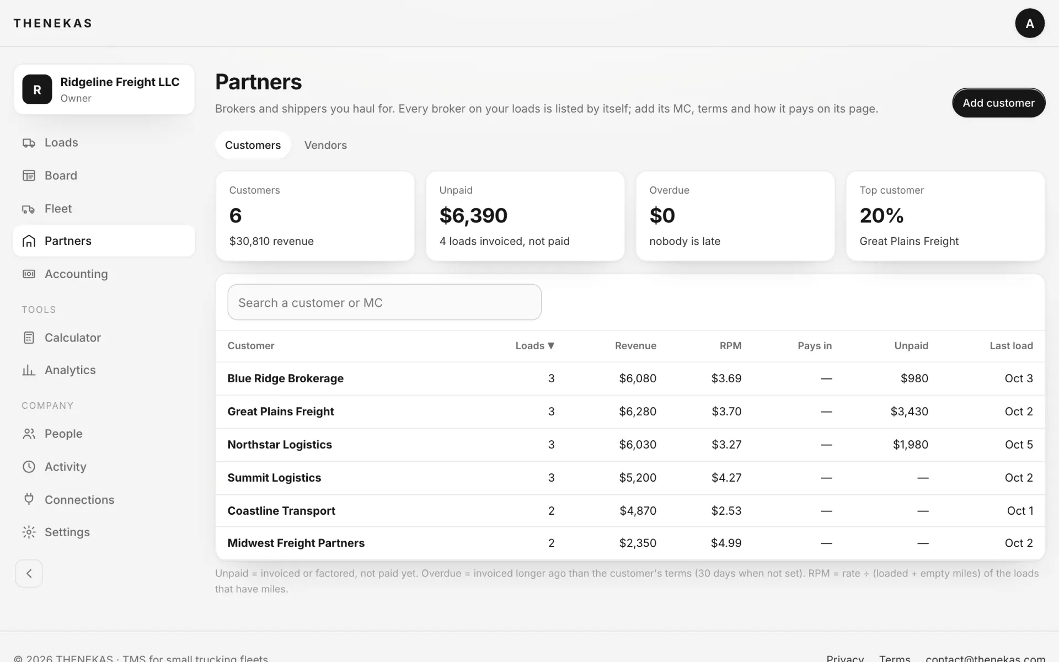The width and height of the screenshot is (1059, 662).
Task: Open the Loads truck icon in sidebar
Action: coord(29,143)
